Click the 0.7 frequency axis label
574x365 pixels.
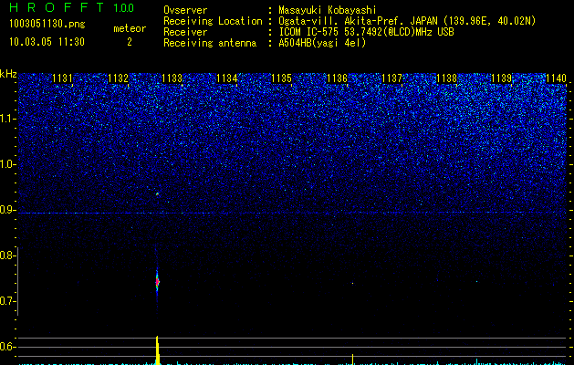click(8, 301)
